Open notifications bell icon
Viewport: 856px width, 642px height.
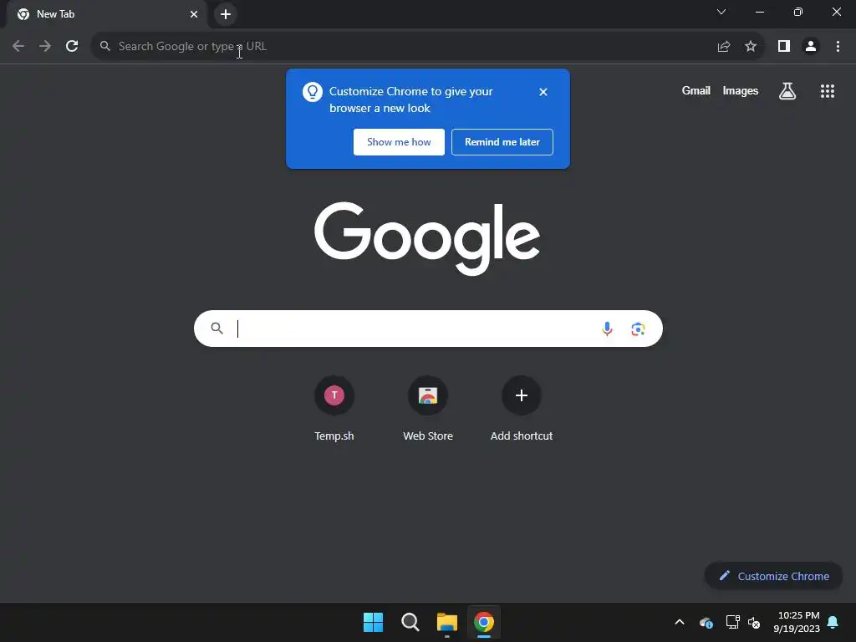tap(833, 622)
